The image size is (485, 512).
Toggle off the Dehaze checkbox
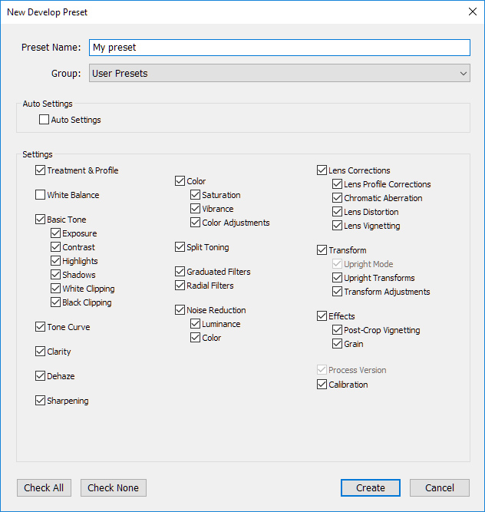(41, 376)
